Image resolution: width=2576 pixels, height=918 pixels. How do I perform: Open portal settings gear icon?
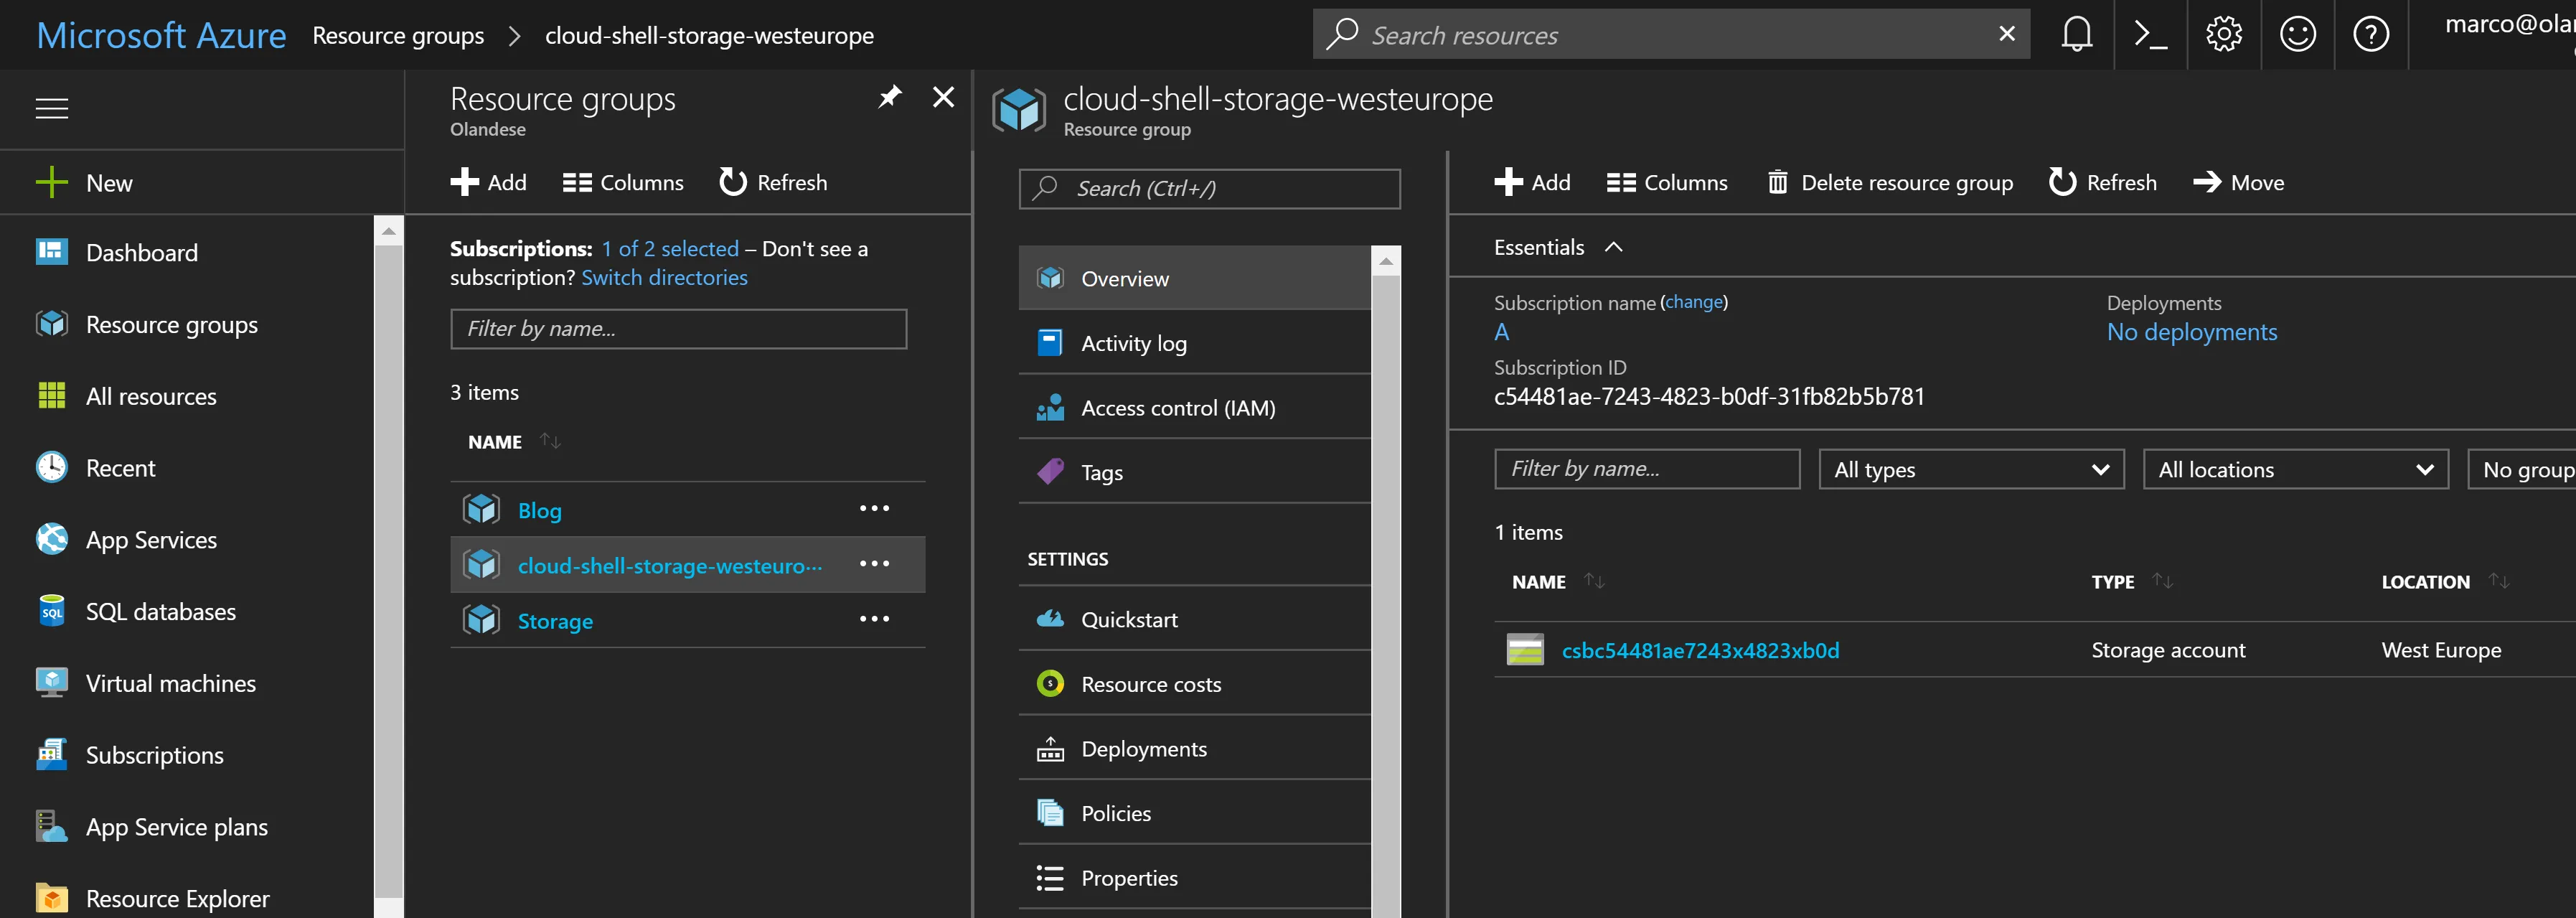click(x=2224, y=35)
